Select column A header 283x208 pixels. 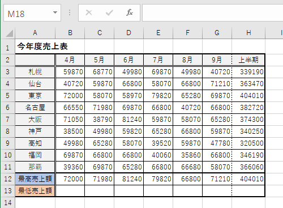coord(35,33)
